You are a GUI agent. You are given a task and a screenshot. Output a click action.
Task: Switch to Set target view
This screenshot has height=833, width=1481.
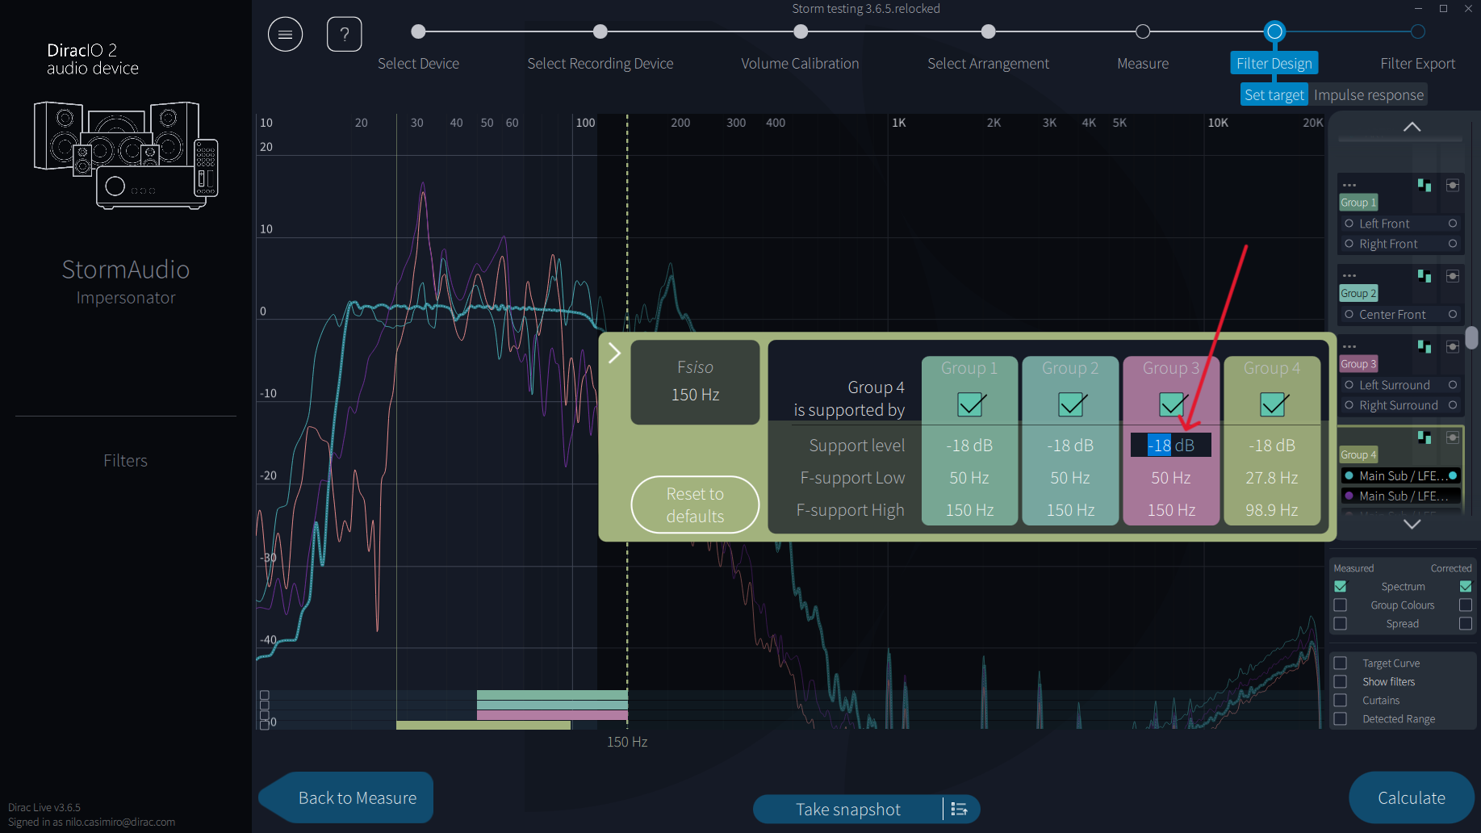pyautogui.click(x=1274, y=95)
